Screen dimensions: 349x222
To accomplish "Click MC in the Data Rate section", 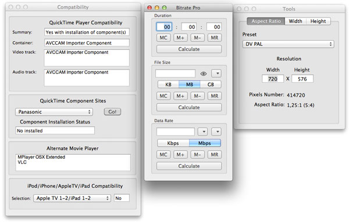I will 163,155.
